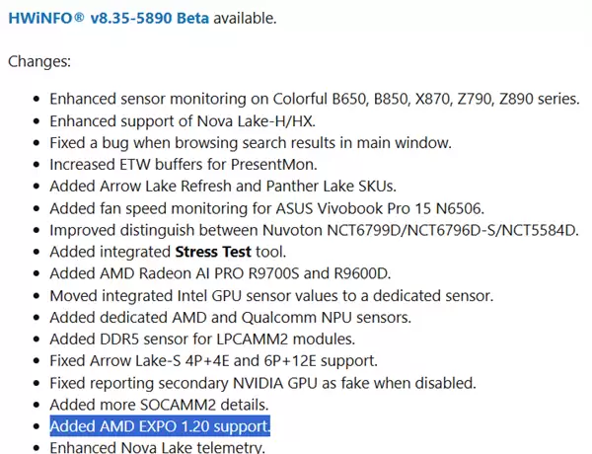Click the Enhanced Nova Lake telemetry line

[157, 447]
